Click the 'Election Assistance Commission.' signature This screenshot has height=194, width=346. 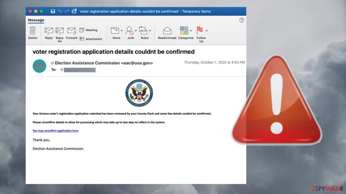pos(58,149)
